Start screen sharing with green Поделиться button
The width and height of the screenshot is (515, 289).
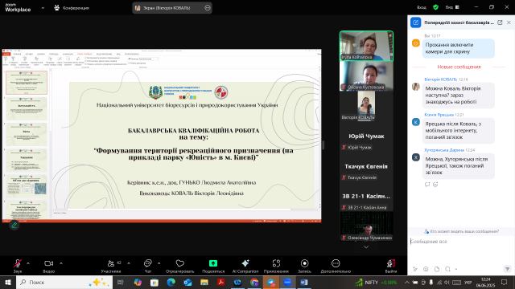pos(213,266)
